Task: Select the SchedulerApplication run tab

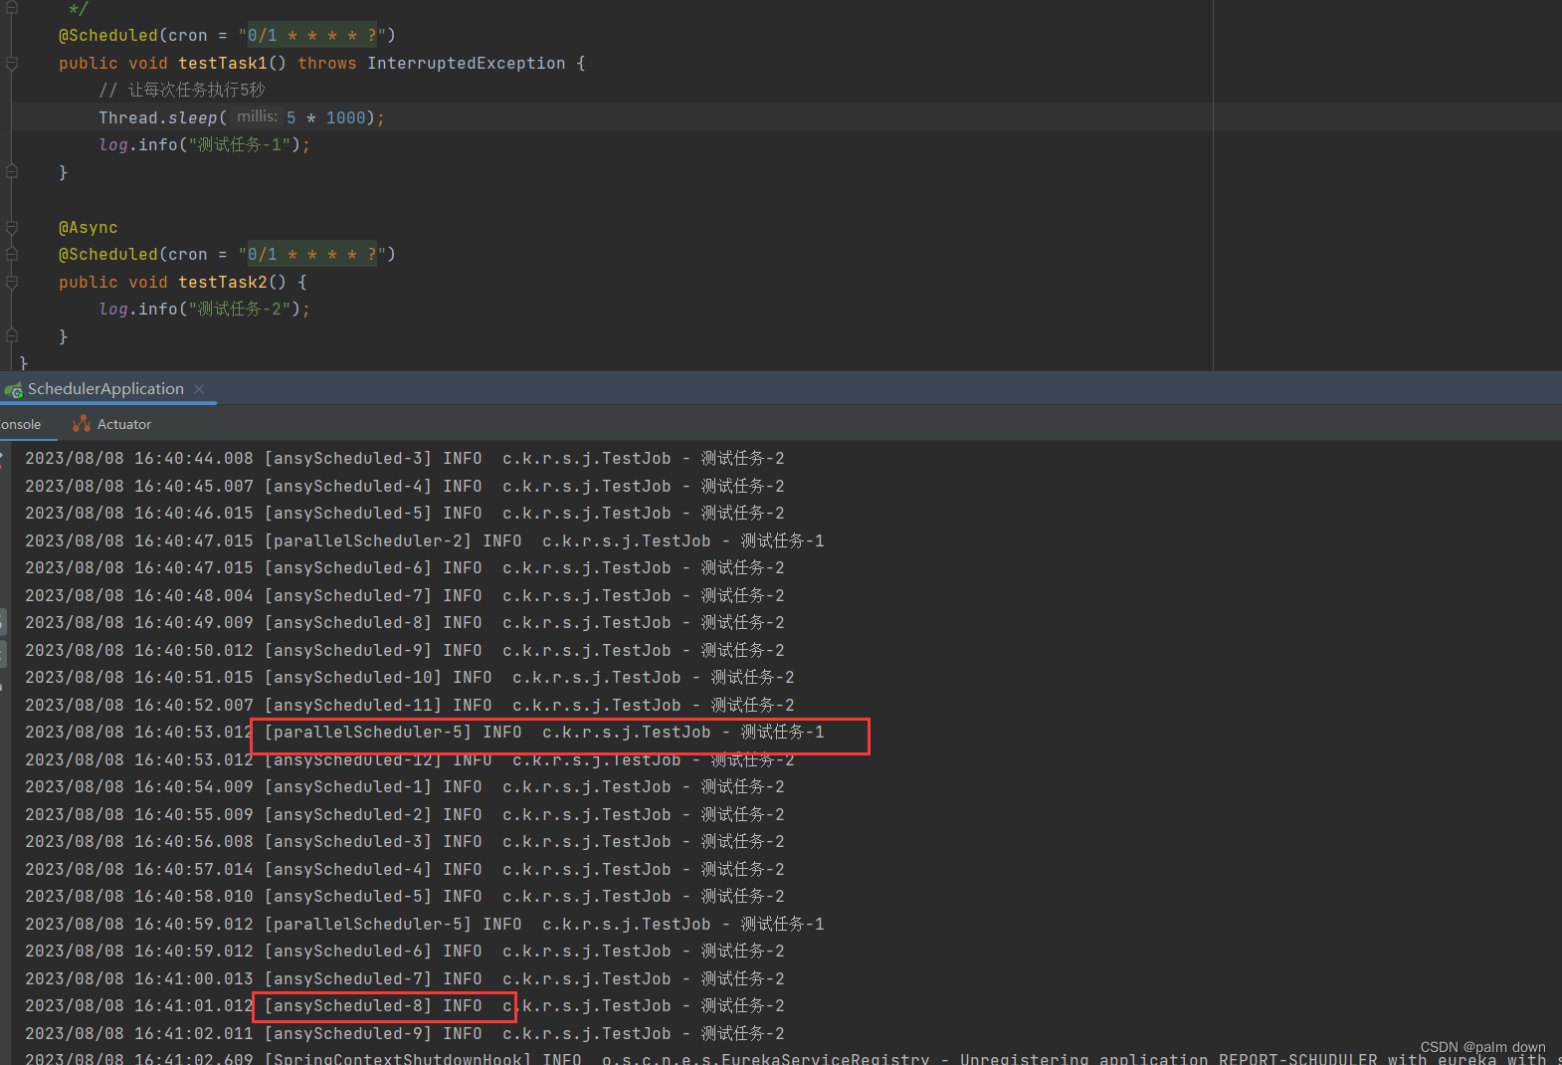Action: coord(105,389)
